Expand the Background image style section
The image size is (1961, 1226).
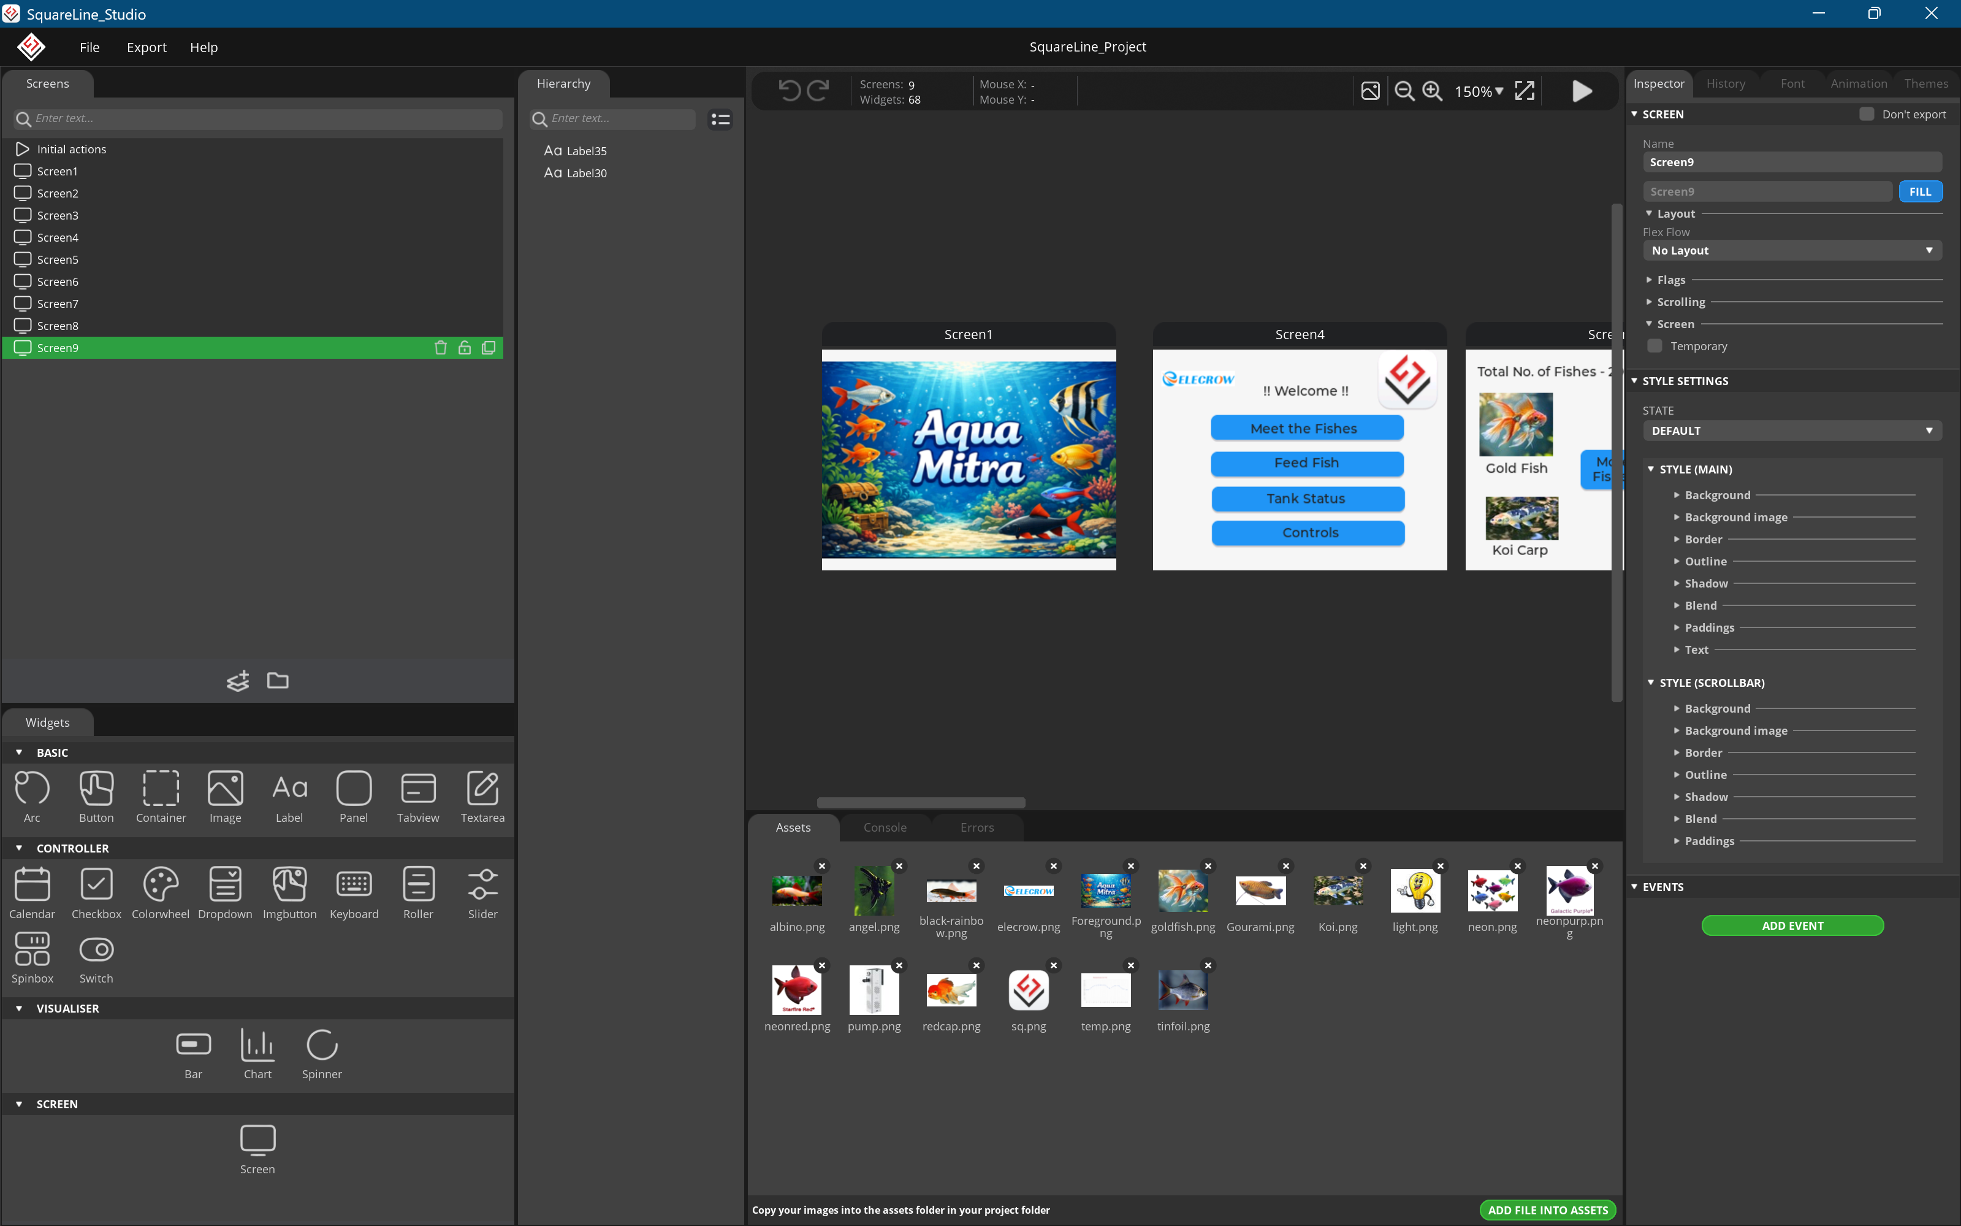[x=1736, y=517]
